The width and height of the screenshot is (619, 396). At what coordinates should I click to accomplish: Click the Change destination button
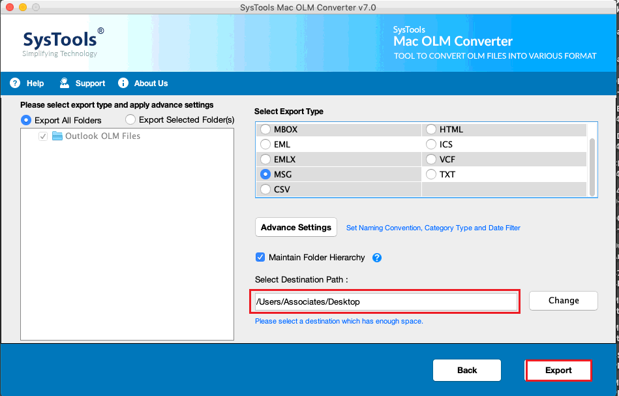tap(564, 301)
